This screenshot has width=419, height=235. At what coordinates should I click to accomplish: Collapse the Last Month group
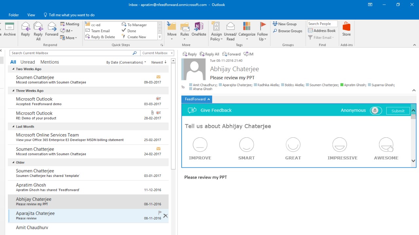pos(13,127)
